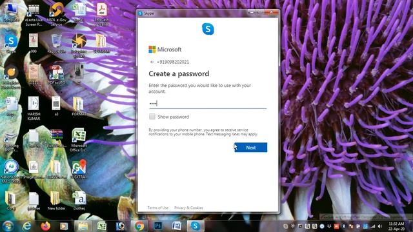Open media player from taskbar
This screenshot has width=413, height=232.
click(x=64, y=226)
